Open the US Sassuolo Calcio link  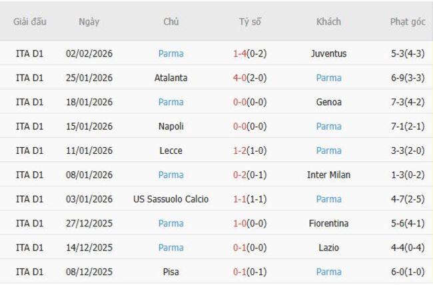pyautogui.click(x=171, y=199)
